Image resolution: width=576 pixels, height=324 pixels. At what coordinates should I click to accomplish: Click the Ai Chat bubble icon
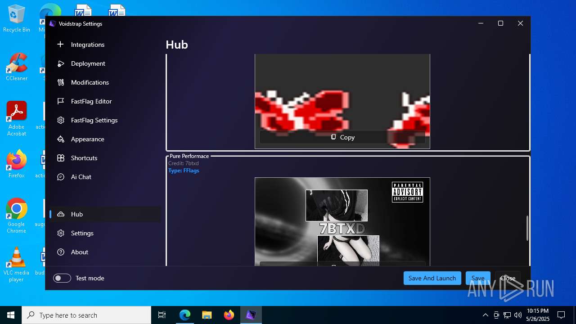coord(61,177)
